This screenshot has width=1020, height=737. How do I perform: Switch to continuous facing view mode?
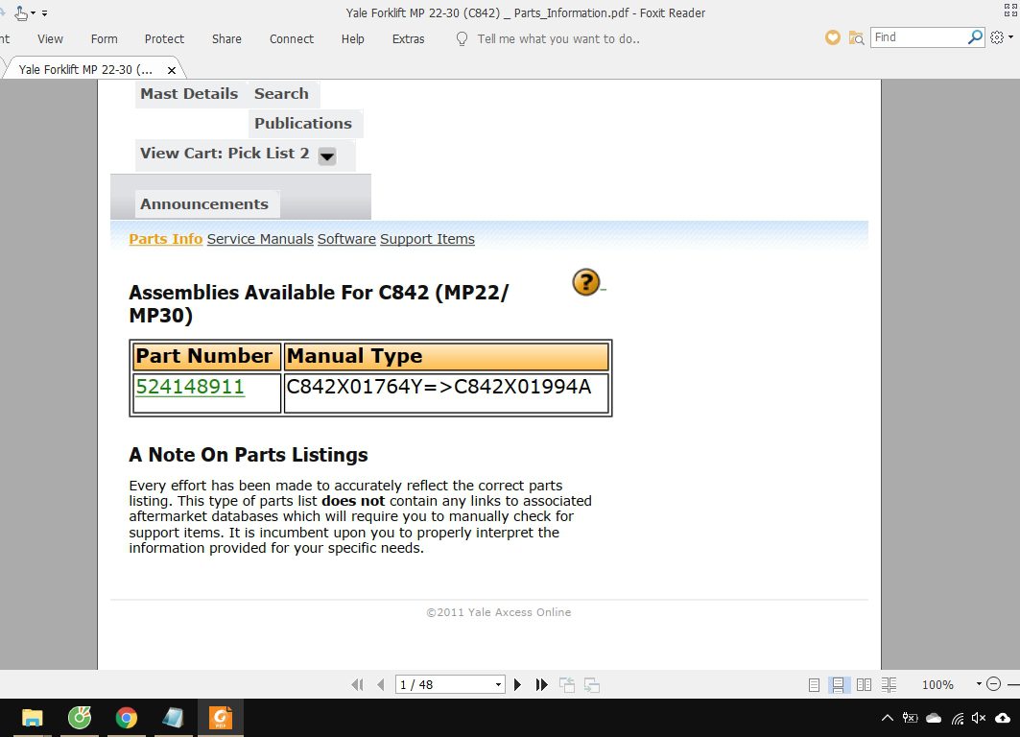coord(889,684)
